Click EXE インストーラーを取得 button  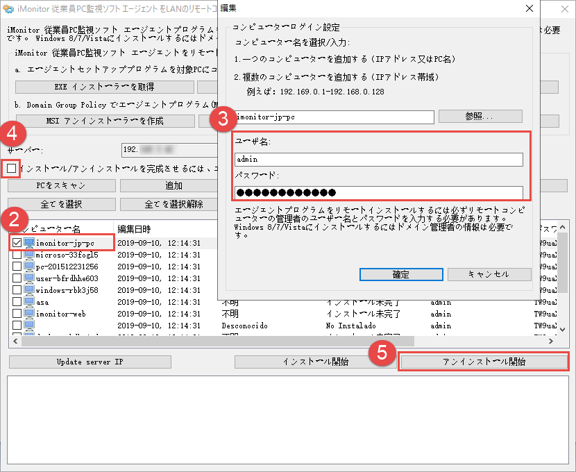(104, 87)
